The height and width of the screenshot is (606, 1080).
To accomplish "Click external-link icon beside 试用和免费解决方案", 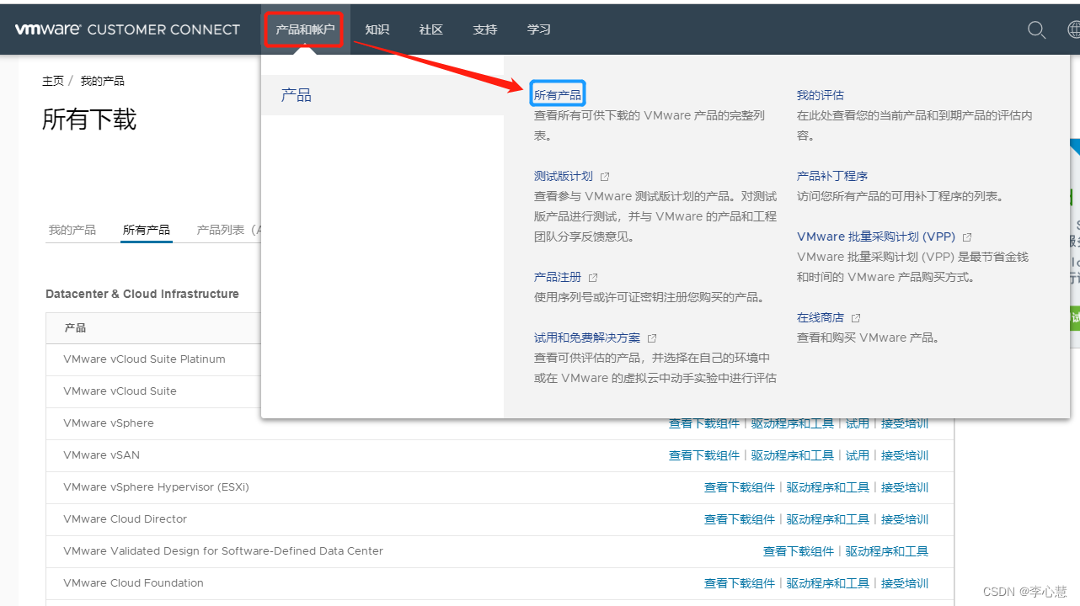I will 652,338.
